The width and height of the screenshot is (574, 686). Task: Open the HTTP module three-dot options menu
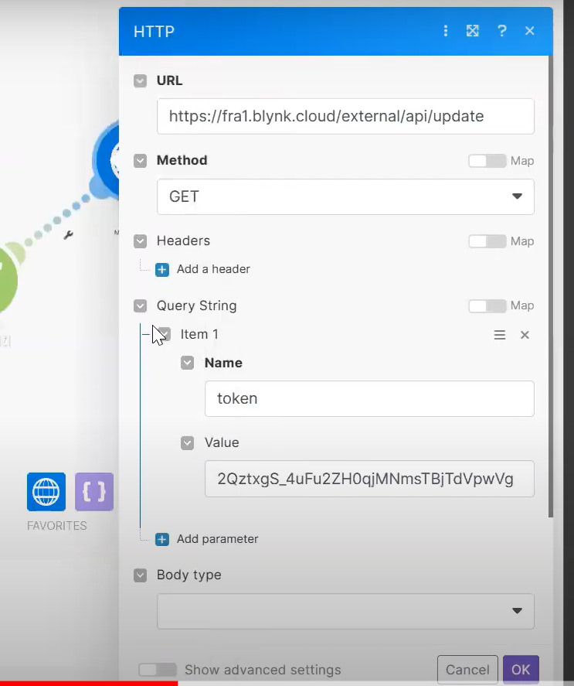click(446, 31)
